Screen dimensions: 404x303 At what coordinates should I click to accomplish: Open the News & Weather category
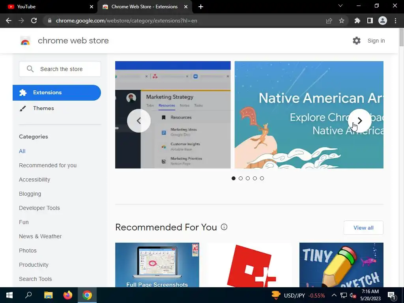40,236
